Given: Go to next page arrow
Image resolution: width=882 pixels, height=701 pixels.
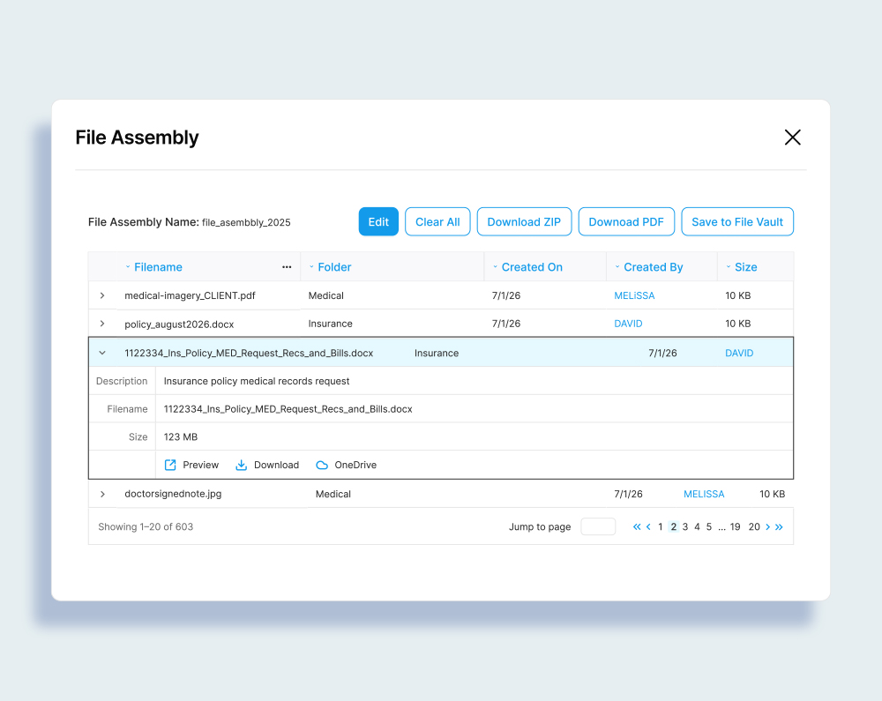Looking at the screenshot, I should [x=767, y=527].
